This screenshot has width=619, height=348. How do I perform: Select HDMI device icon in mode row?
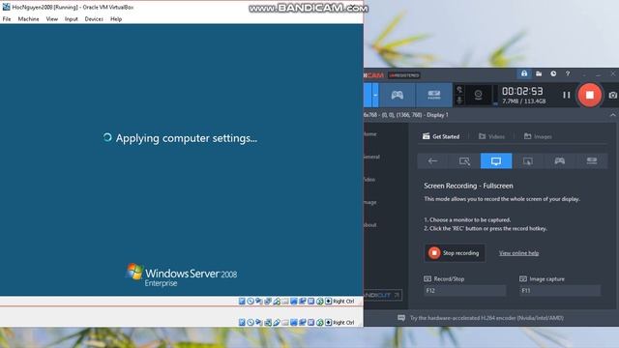click(591, 161)
